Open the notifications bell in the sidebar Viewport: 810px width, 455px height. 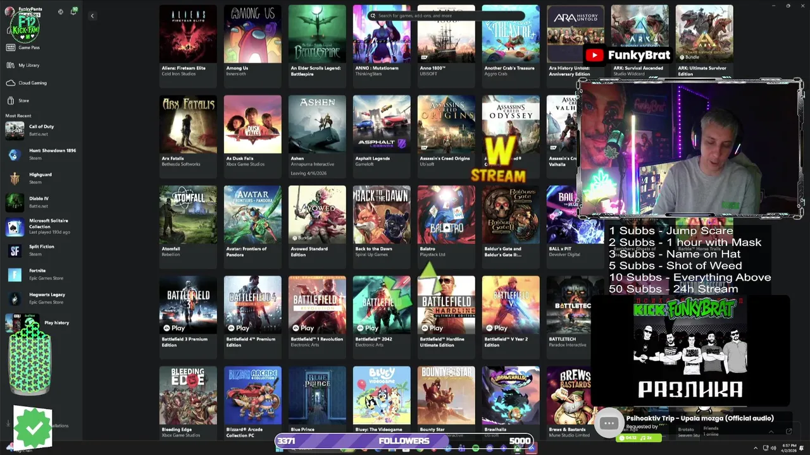[x=73, y=11]
